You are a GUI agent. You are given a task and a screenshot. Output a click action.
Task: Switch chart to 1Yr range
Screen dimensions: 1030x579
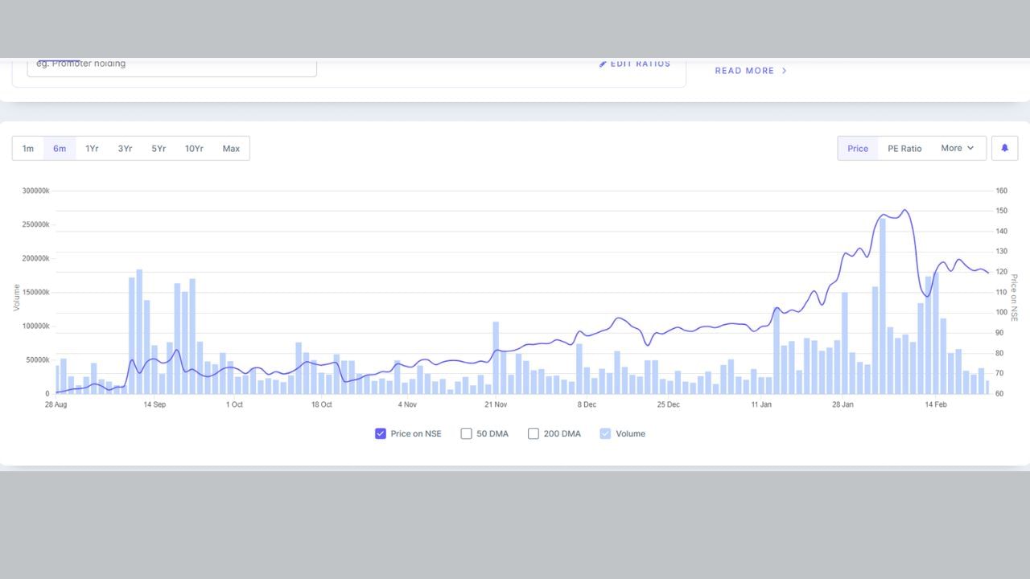coord(92,148)
